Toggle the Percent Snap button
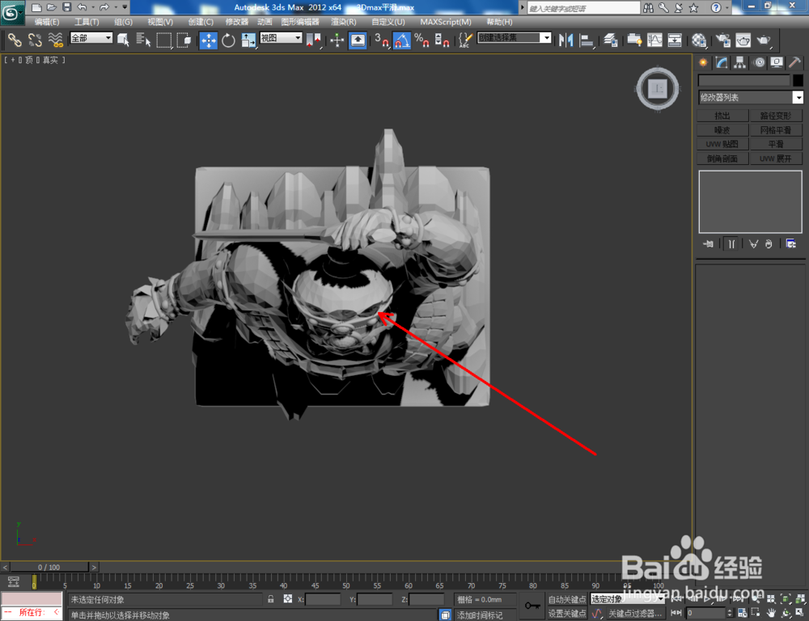Screen dimensions: 809x621 (x=421, y=40)
